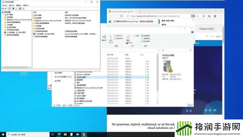Select 安全设置 root node in tree

7,12
